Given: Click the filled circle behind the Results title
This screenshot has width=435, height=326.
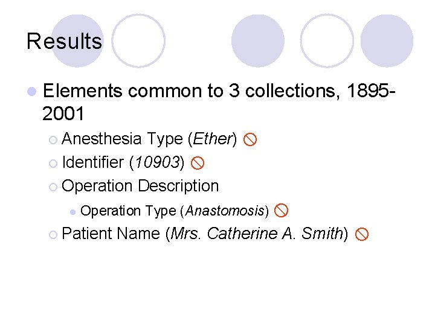Looking at the screenshot, I should [78, 40].
